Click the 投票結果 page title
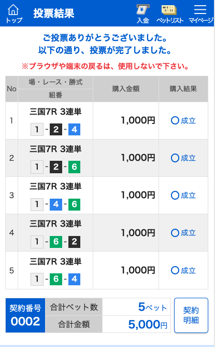The height and width of the screenshot is (347, 215). pos(54,13)
